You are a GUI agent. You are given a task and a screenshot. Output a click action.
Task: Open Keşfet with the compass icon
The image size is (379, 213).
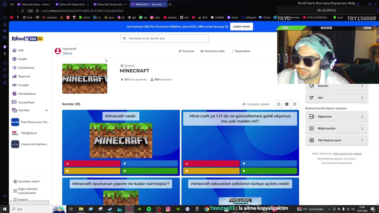20,59
